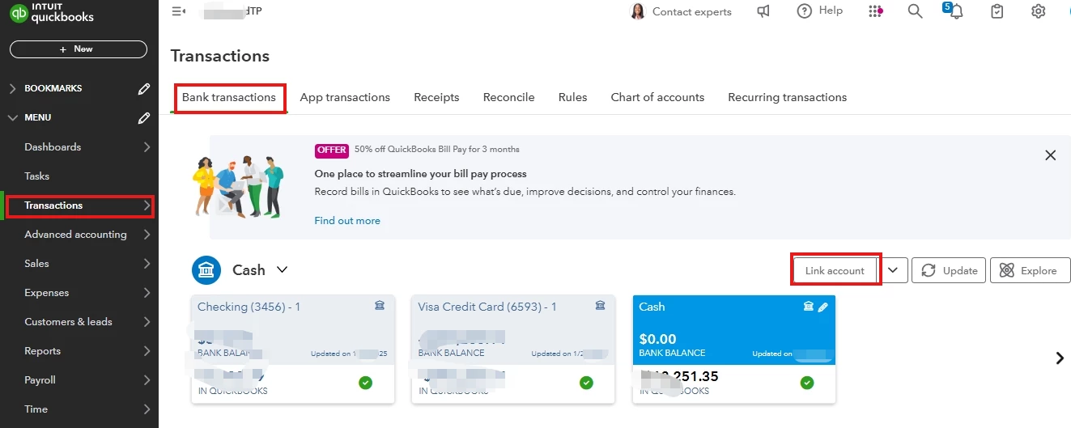The image size is (1071, 428).
Task: Open Tasks in sidebar
Action: point(37,176)
